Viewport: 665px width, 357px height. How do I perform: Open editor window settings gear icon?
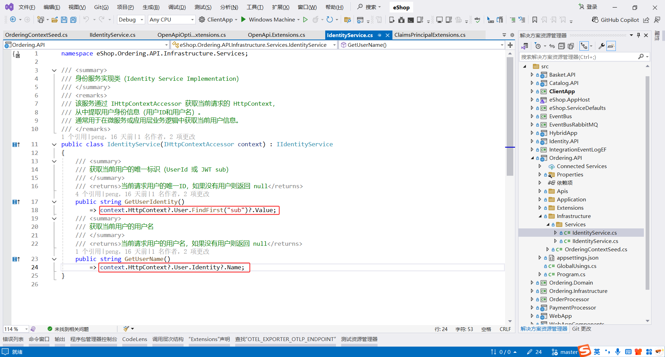tap(512, 35)
